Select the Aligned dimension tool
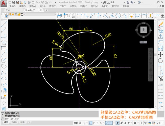The height and width of the screenshot is (126, 165). click(x=86, y=16)
